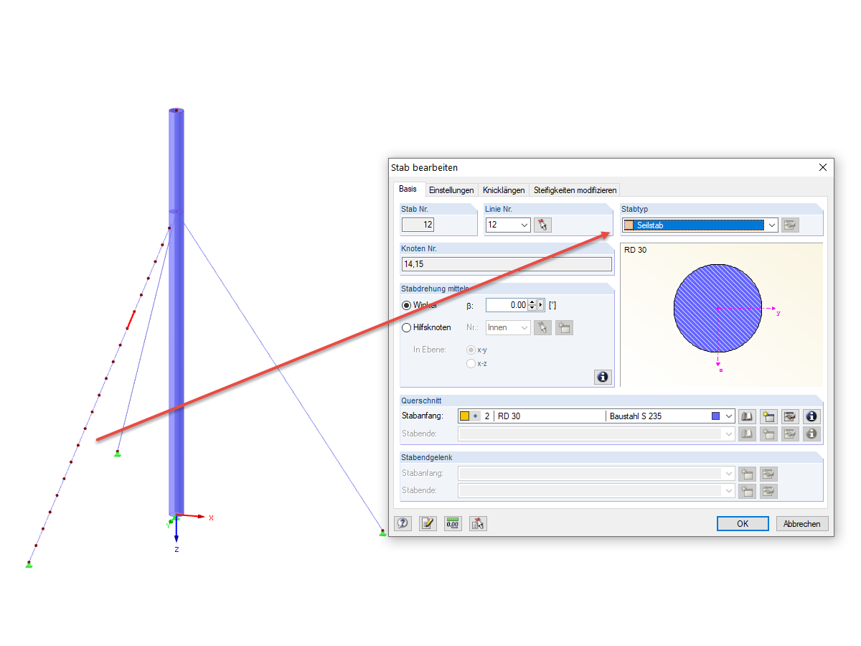Edit hinge icon for Stabendgelenk Stabanfang
This screenshot has width=861, height=646.
(x=768, y=474)
